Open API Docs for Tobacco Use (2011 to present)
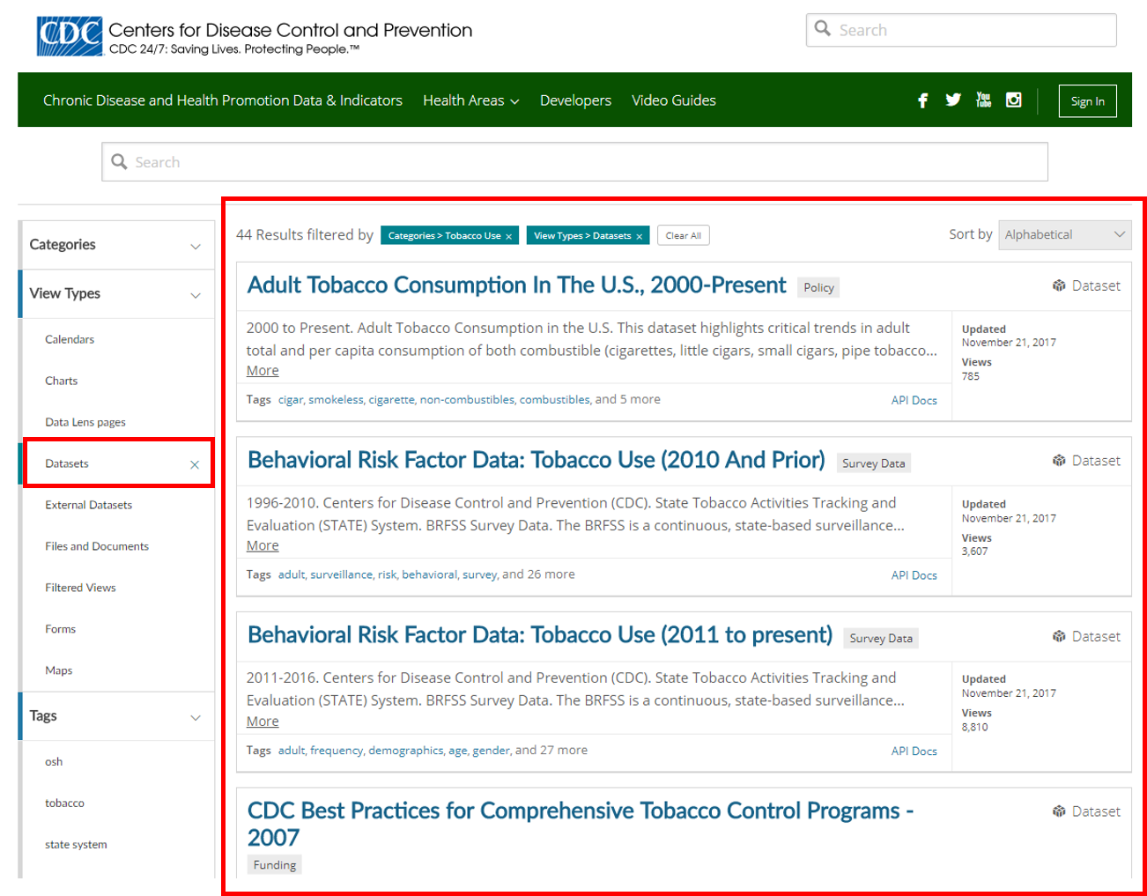This screenshot has width=1147, height=896. point(914,752)
